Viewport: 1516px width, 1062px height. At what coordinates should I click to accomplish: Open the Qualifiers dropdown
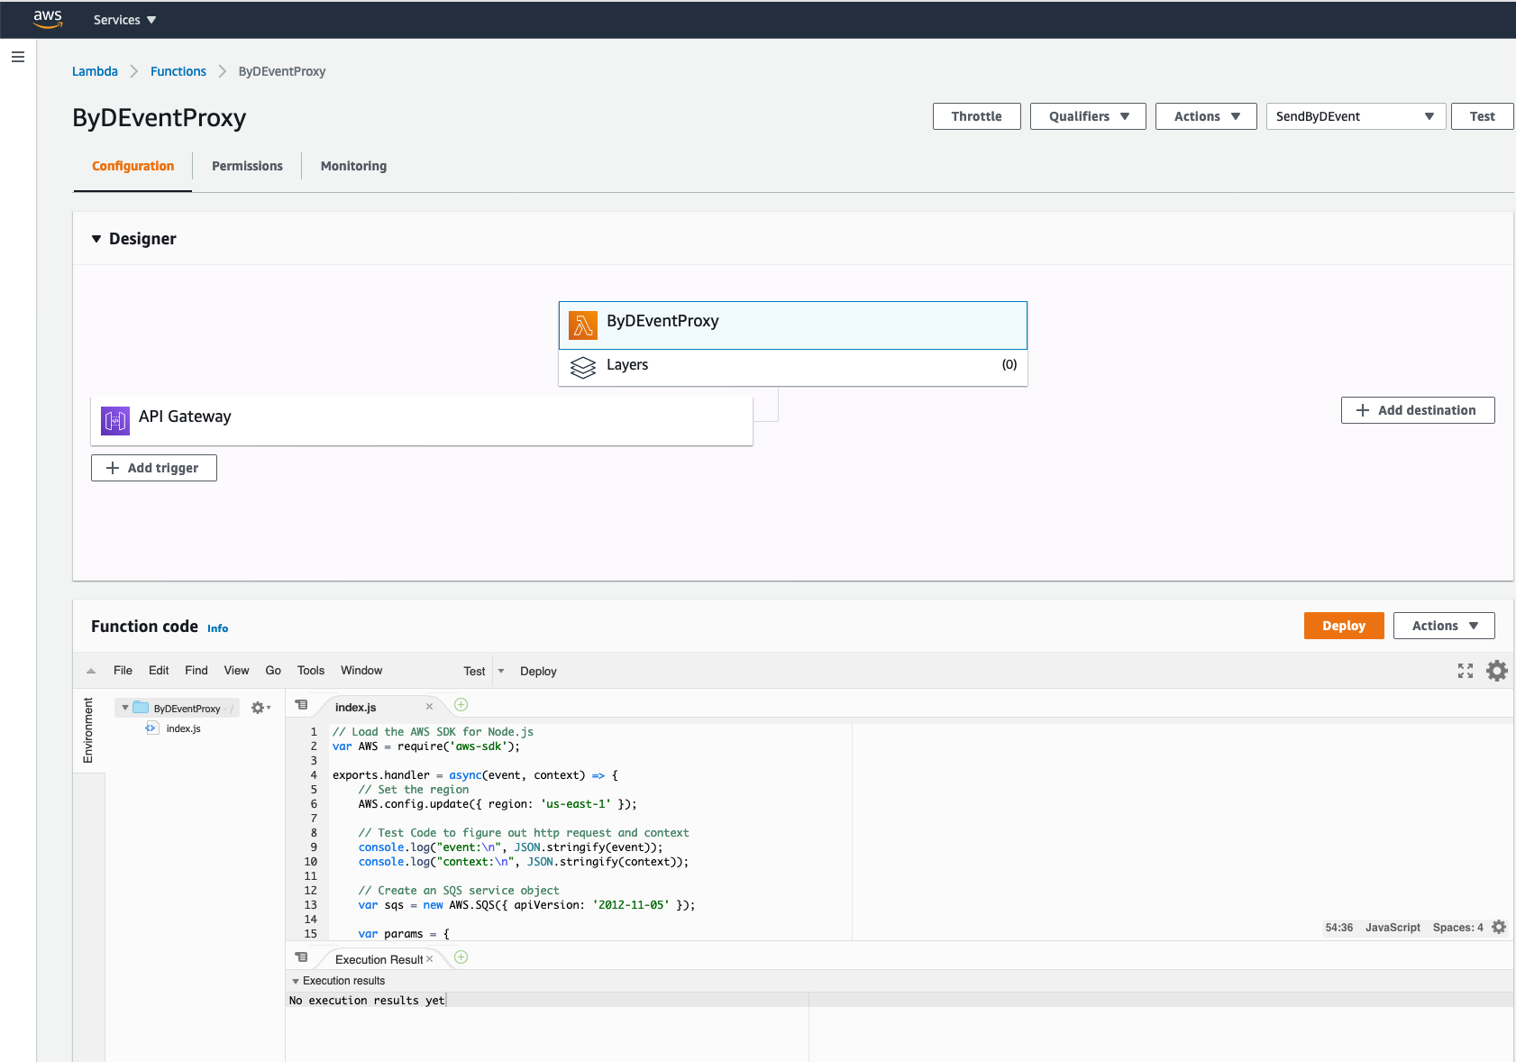click(1088, 116)
